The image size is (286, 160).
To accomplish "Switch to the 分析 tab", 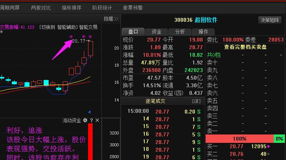I will (180, 32).
